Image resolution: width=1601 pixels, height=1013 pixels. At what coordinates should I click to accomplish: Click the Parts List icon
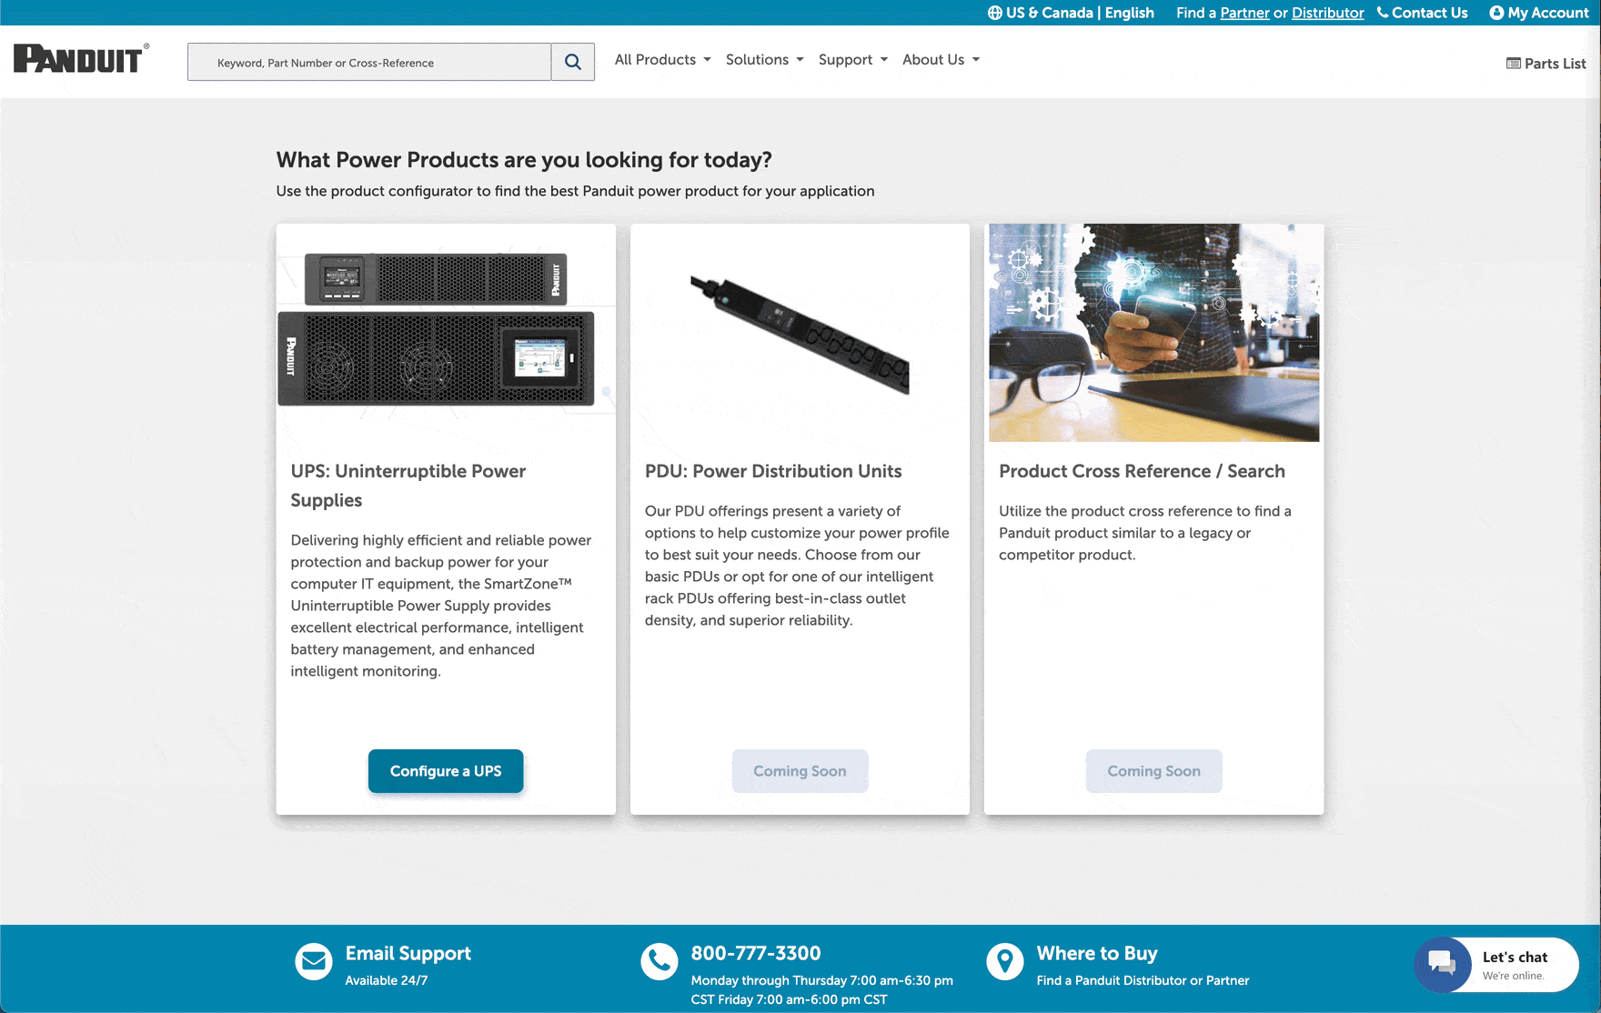tap(1514, 64)
